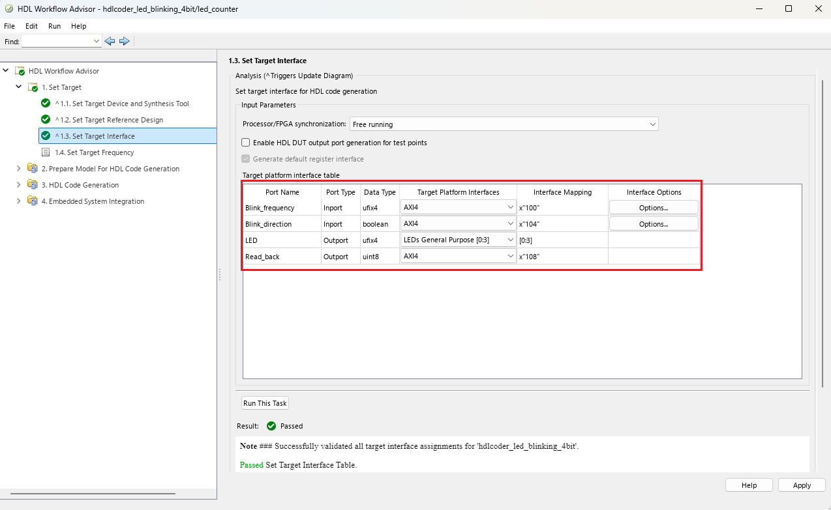Click the green check icon for task 1.1
This screenshot has width=831, height=510.
point(46,103)
